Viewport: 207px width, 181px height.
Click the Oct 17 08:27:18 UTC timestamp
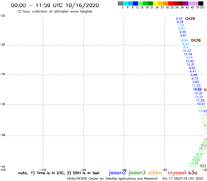pos(183,178)
